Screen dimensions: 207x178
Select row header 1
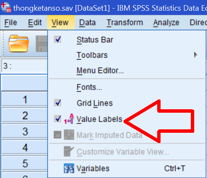click(x=24, y=99)
